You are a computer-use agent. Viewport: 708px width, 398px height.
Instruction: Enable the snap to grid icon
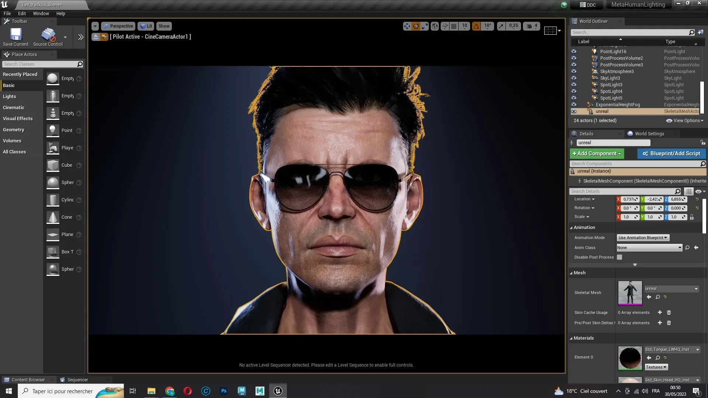click(x=454, y=26)
